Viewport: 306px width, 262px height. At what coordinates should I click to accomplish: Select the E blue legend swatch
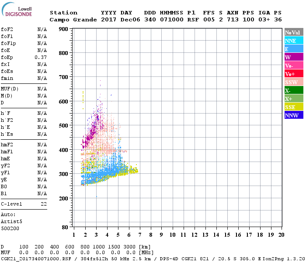coord(294,49)
